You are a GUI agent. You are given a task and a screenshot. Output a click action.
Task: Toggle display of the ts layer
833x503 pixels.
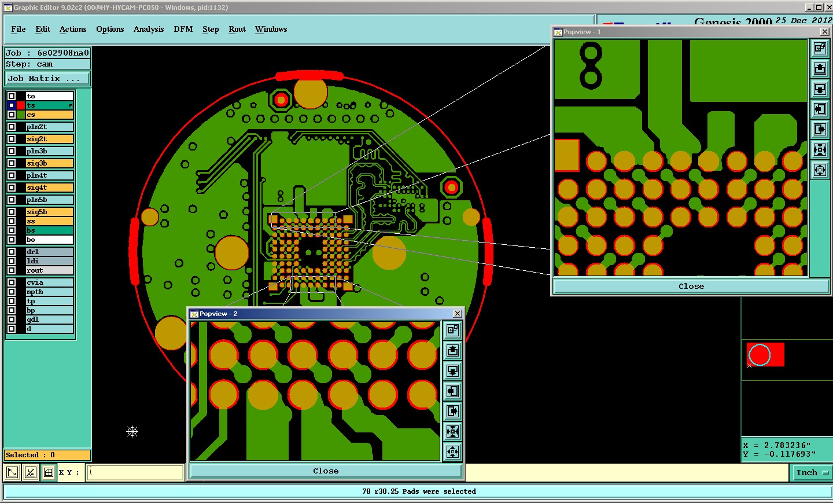(12, 105)
